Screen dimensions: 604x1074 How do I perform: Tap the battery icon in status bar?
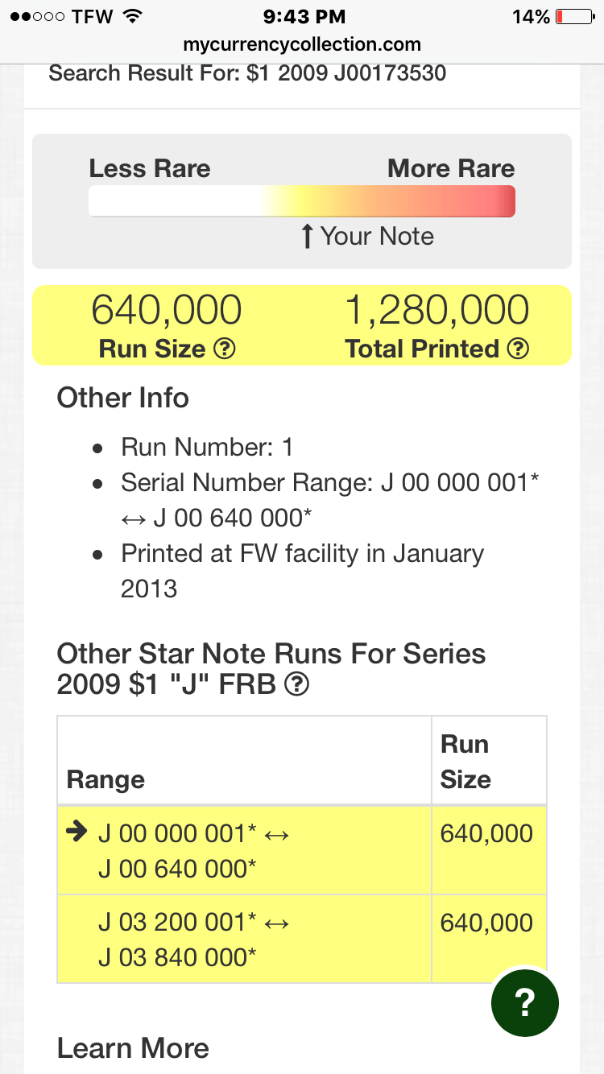tap(574, 17)
